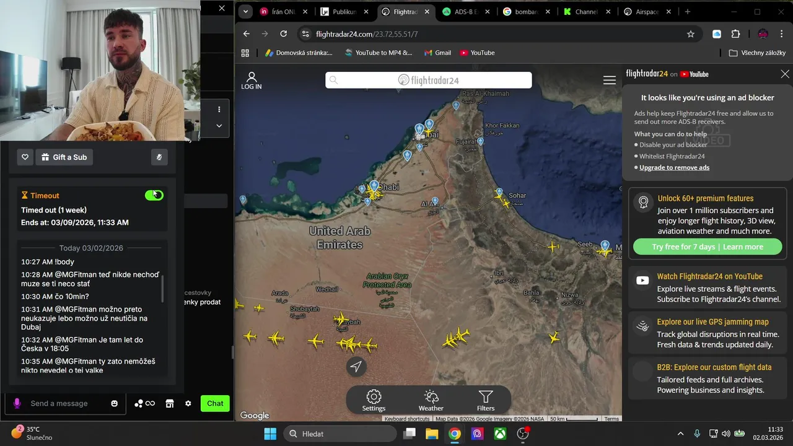
Task: Click the muted microphone icon beside Gift a Sub
Action: click(x=159, y=157)
